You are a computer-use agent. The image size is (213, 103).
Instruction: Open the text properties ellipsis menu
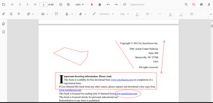(160, 14)
